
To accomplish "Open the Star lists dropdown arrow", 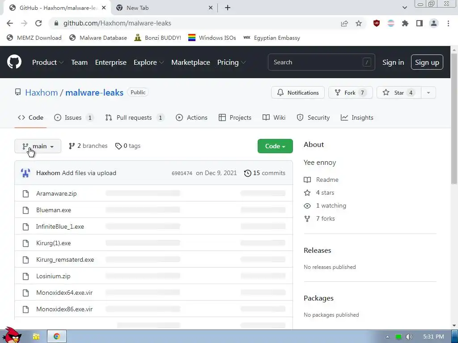I will [428, 93].
